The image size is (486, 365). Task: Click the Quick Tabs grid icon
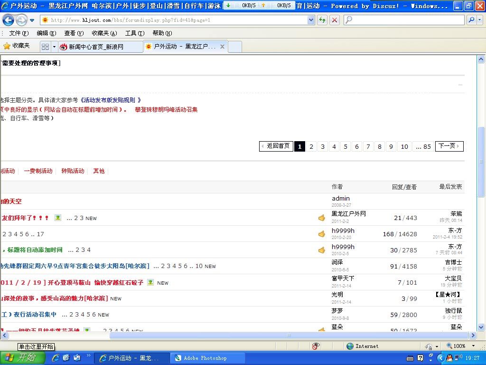45,47
